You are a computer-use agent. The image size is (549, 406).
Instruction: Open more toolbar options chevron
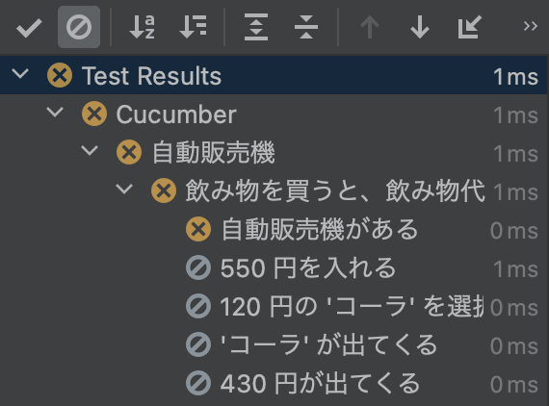tap(530, 26)
